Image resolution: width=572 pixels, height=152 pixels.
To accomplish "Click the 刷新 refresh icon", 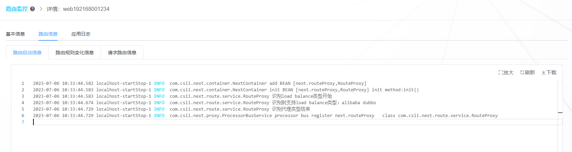I will 522,72.
